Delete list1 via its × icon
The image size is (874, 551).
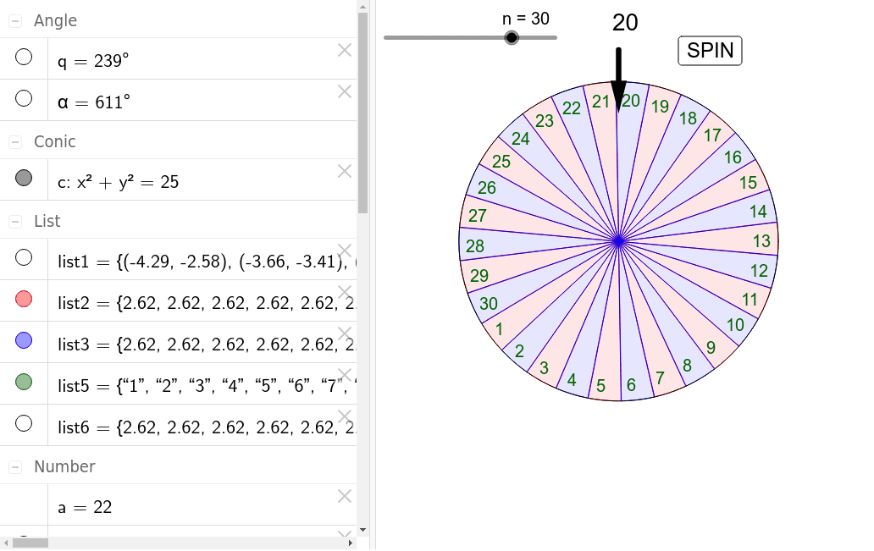click(345, 251)
